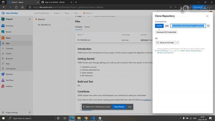Screen dimensions: 215x121
Task: Go to Project1 in the breadcrumb
Action: pyautogui.click(x=57, y=13)
